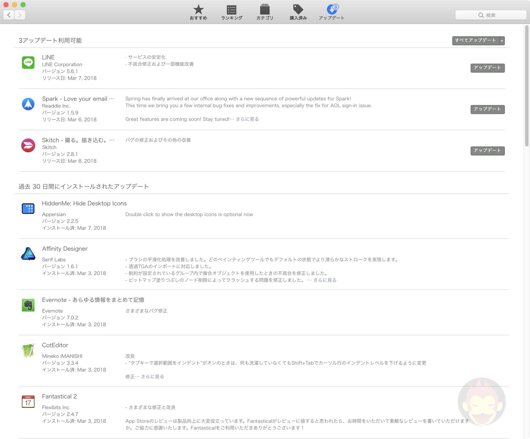Click the Evernote elephant icon
This screenshot has width=530, height=439.
[x=28, y=305]
